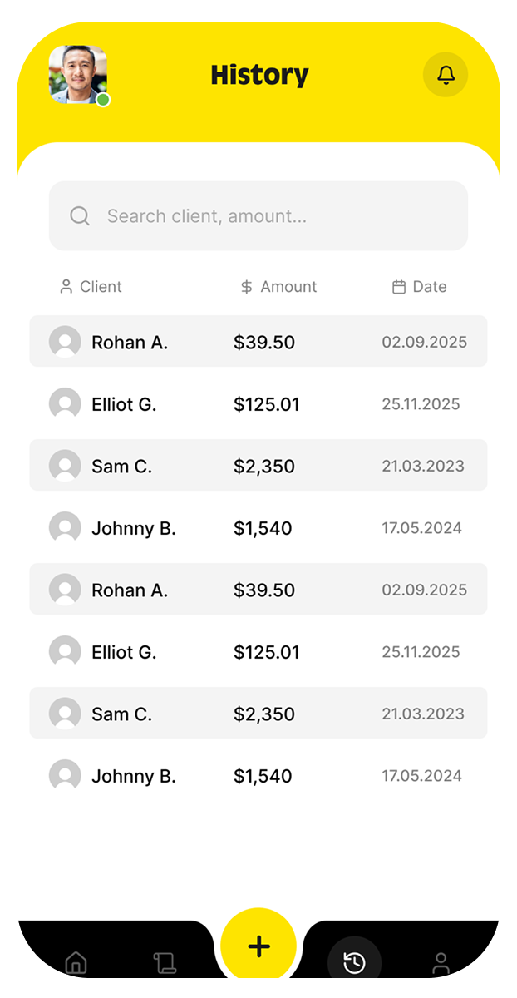Select the History clock tab
517x998 pixels.
pyautogui.click(x=354, y=963)
